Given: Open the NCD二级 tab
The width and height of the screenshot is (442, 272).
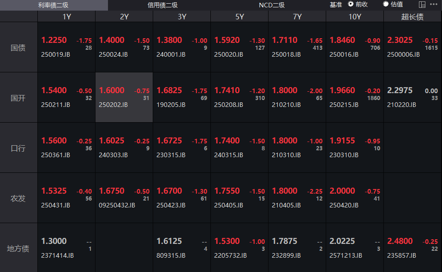Looking at the screenshot, I should 271,5.
